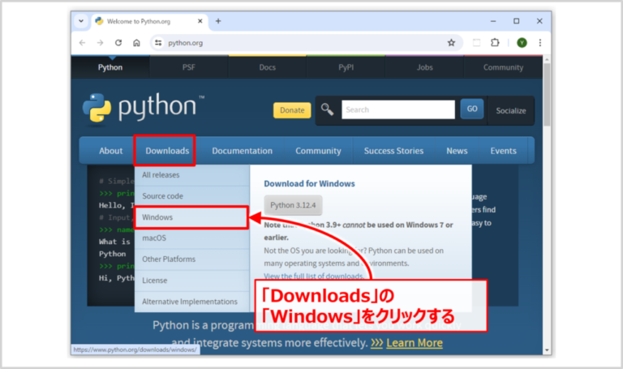Image resolution: width=623 pixels, height=369 pixels.
Task: Open the Documentation navigation menu
Action: (242, 151)
